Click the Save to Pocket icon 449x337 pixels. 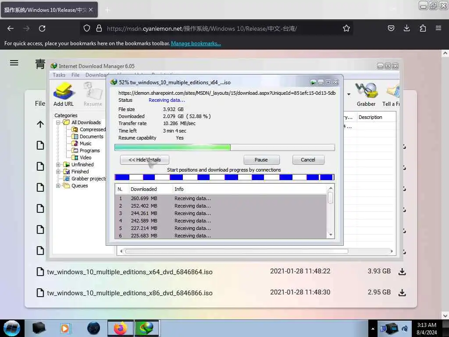(391, 28)
